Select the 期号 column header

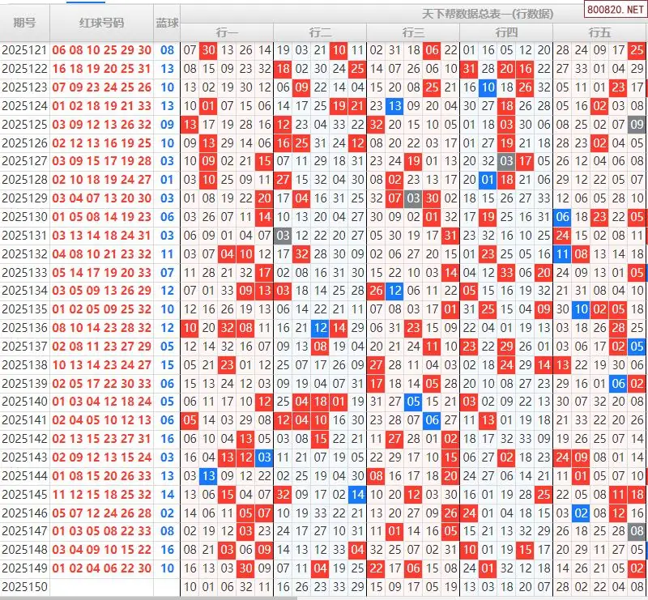(x=24, y=23)
